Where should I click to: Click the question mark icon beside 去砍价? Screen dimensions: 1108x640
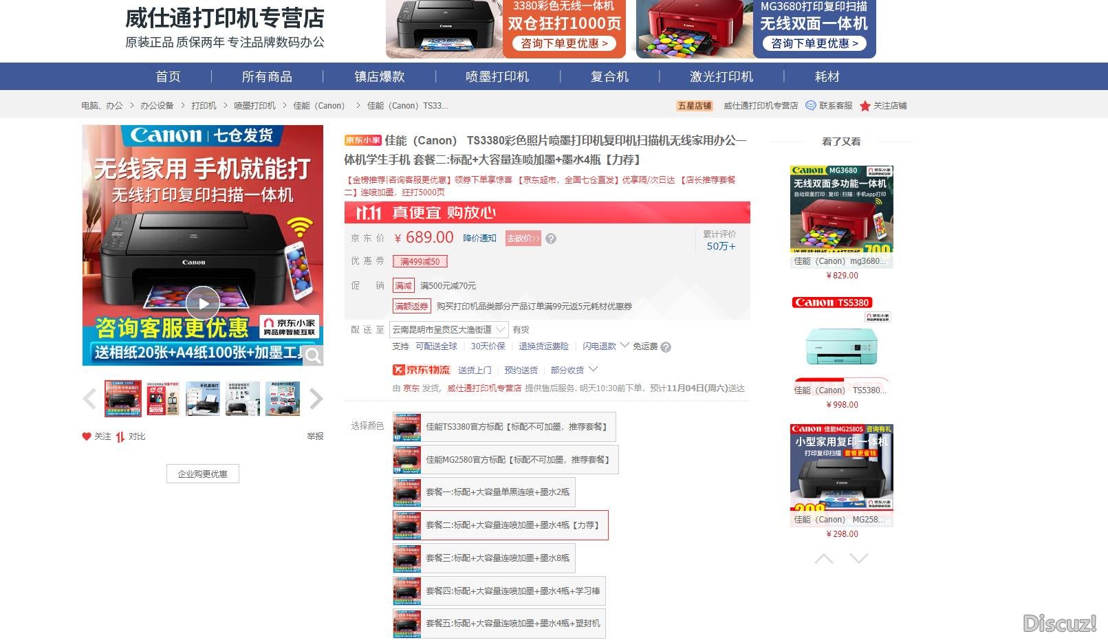pyautogui.click(x=551, y=239)
